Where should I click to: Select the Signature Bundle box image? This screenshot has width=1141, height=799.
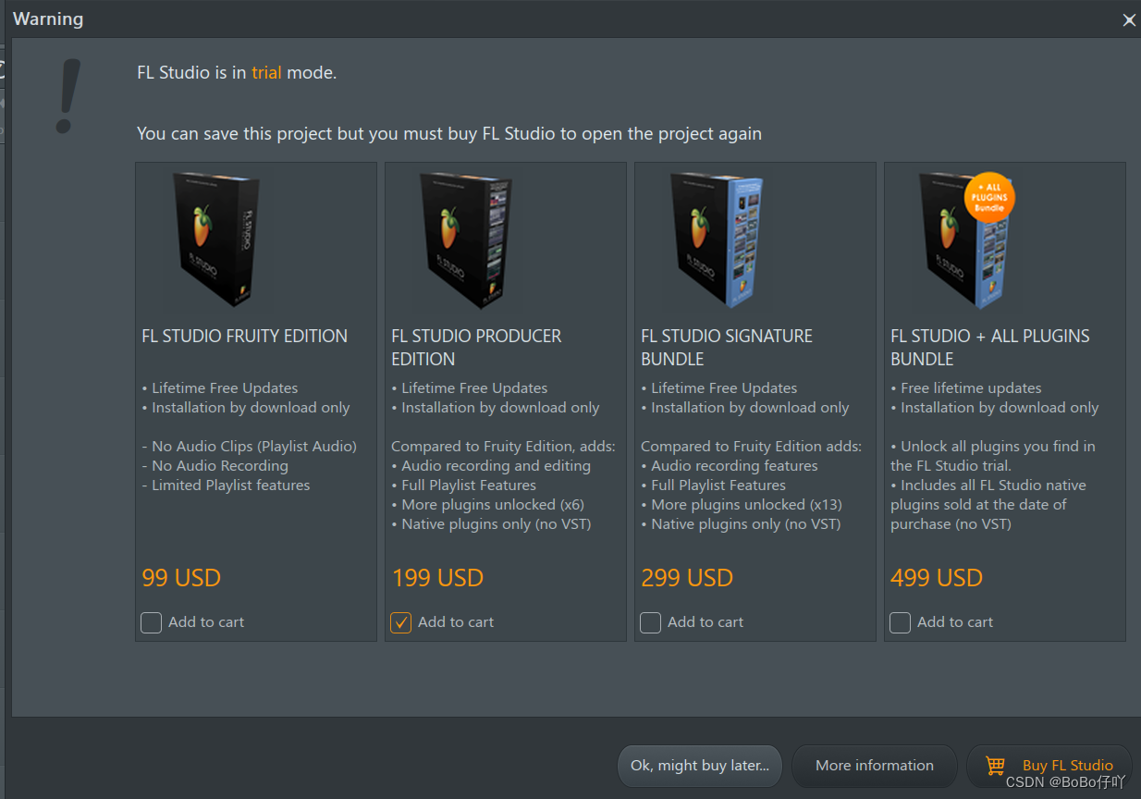pyautogui.click(x=716, y=239)
